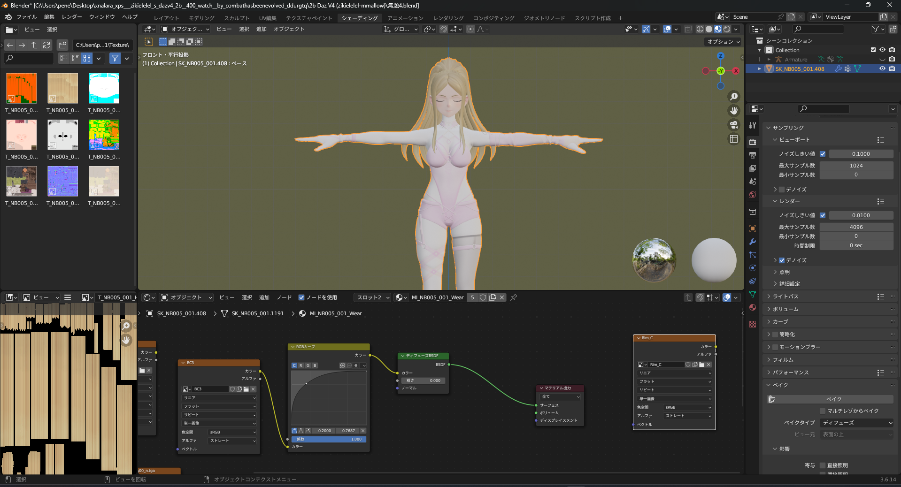Image resolution: width=901 pixels, height=487 pixels.
Task: Toggle camera view icon in the viewport
Action: coord(734,125)
